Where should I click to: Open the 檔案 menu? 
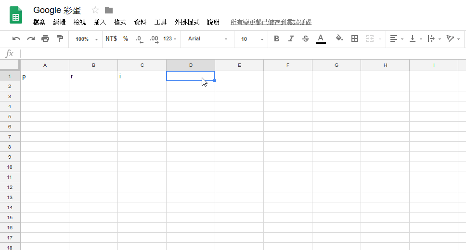(39, 22)
